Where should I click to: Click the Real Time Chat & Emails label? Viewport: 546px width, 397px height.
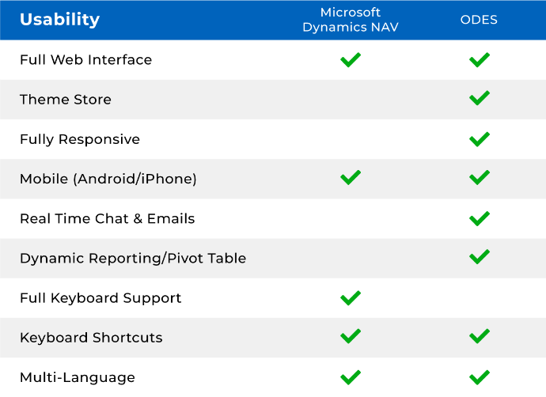click(108, 219)
